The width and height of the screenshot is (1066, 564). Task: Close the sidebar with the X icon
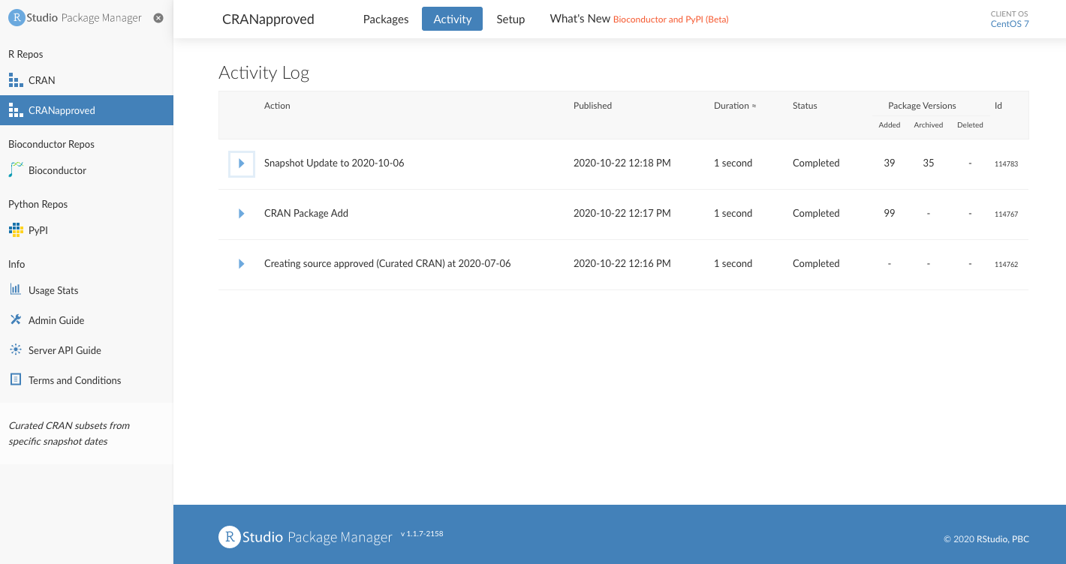click(x=158, y=18)
